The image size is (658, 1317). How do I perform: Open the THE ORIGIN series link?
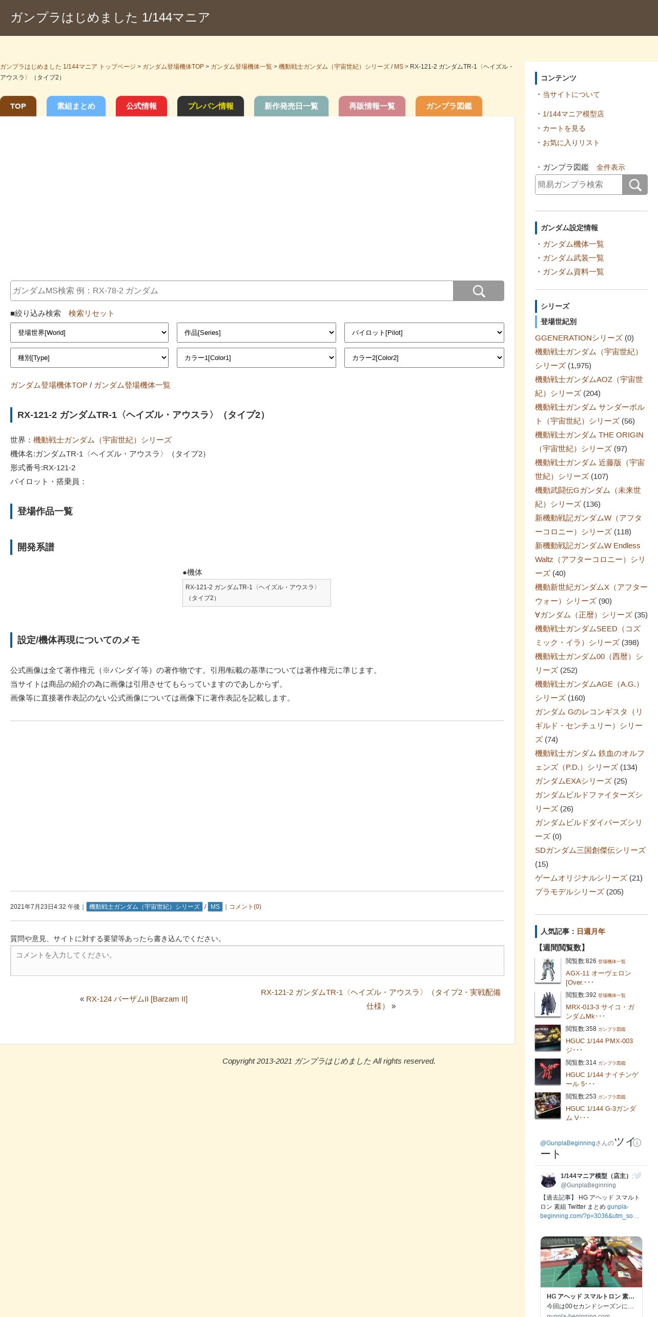click(x=589, y=442)
